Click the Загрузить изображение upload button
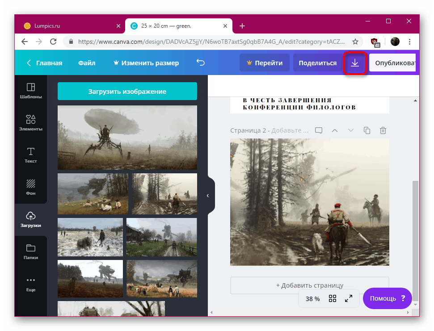This screenshot has width=434, height=331. (x=127, y=91)
